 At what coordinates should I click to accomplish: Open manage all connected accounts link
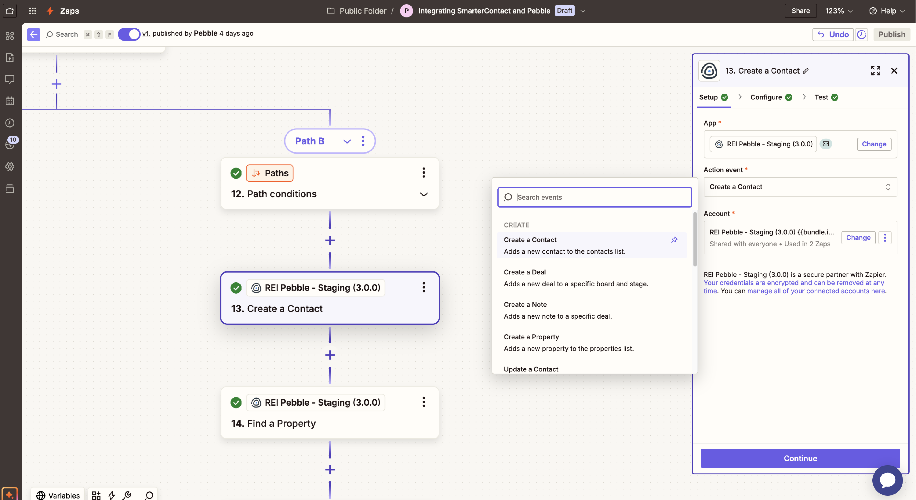pyautogui.click(x=816, y=291)
